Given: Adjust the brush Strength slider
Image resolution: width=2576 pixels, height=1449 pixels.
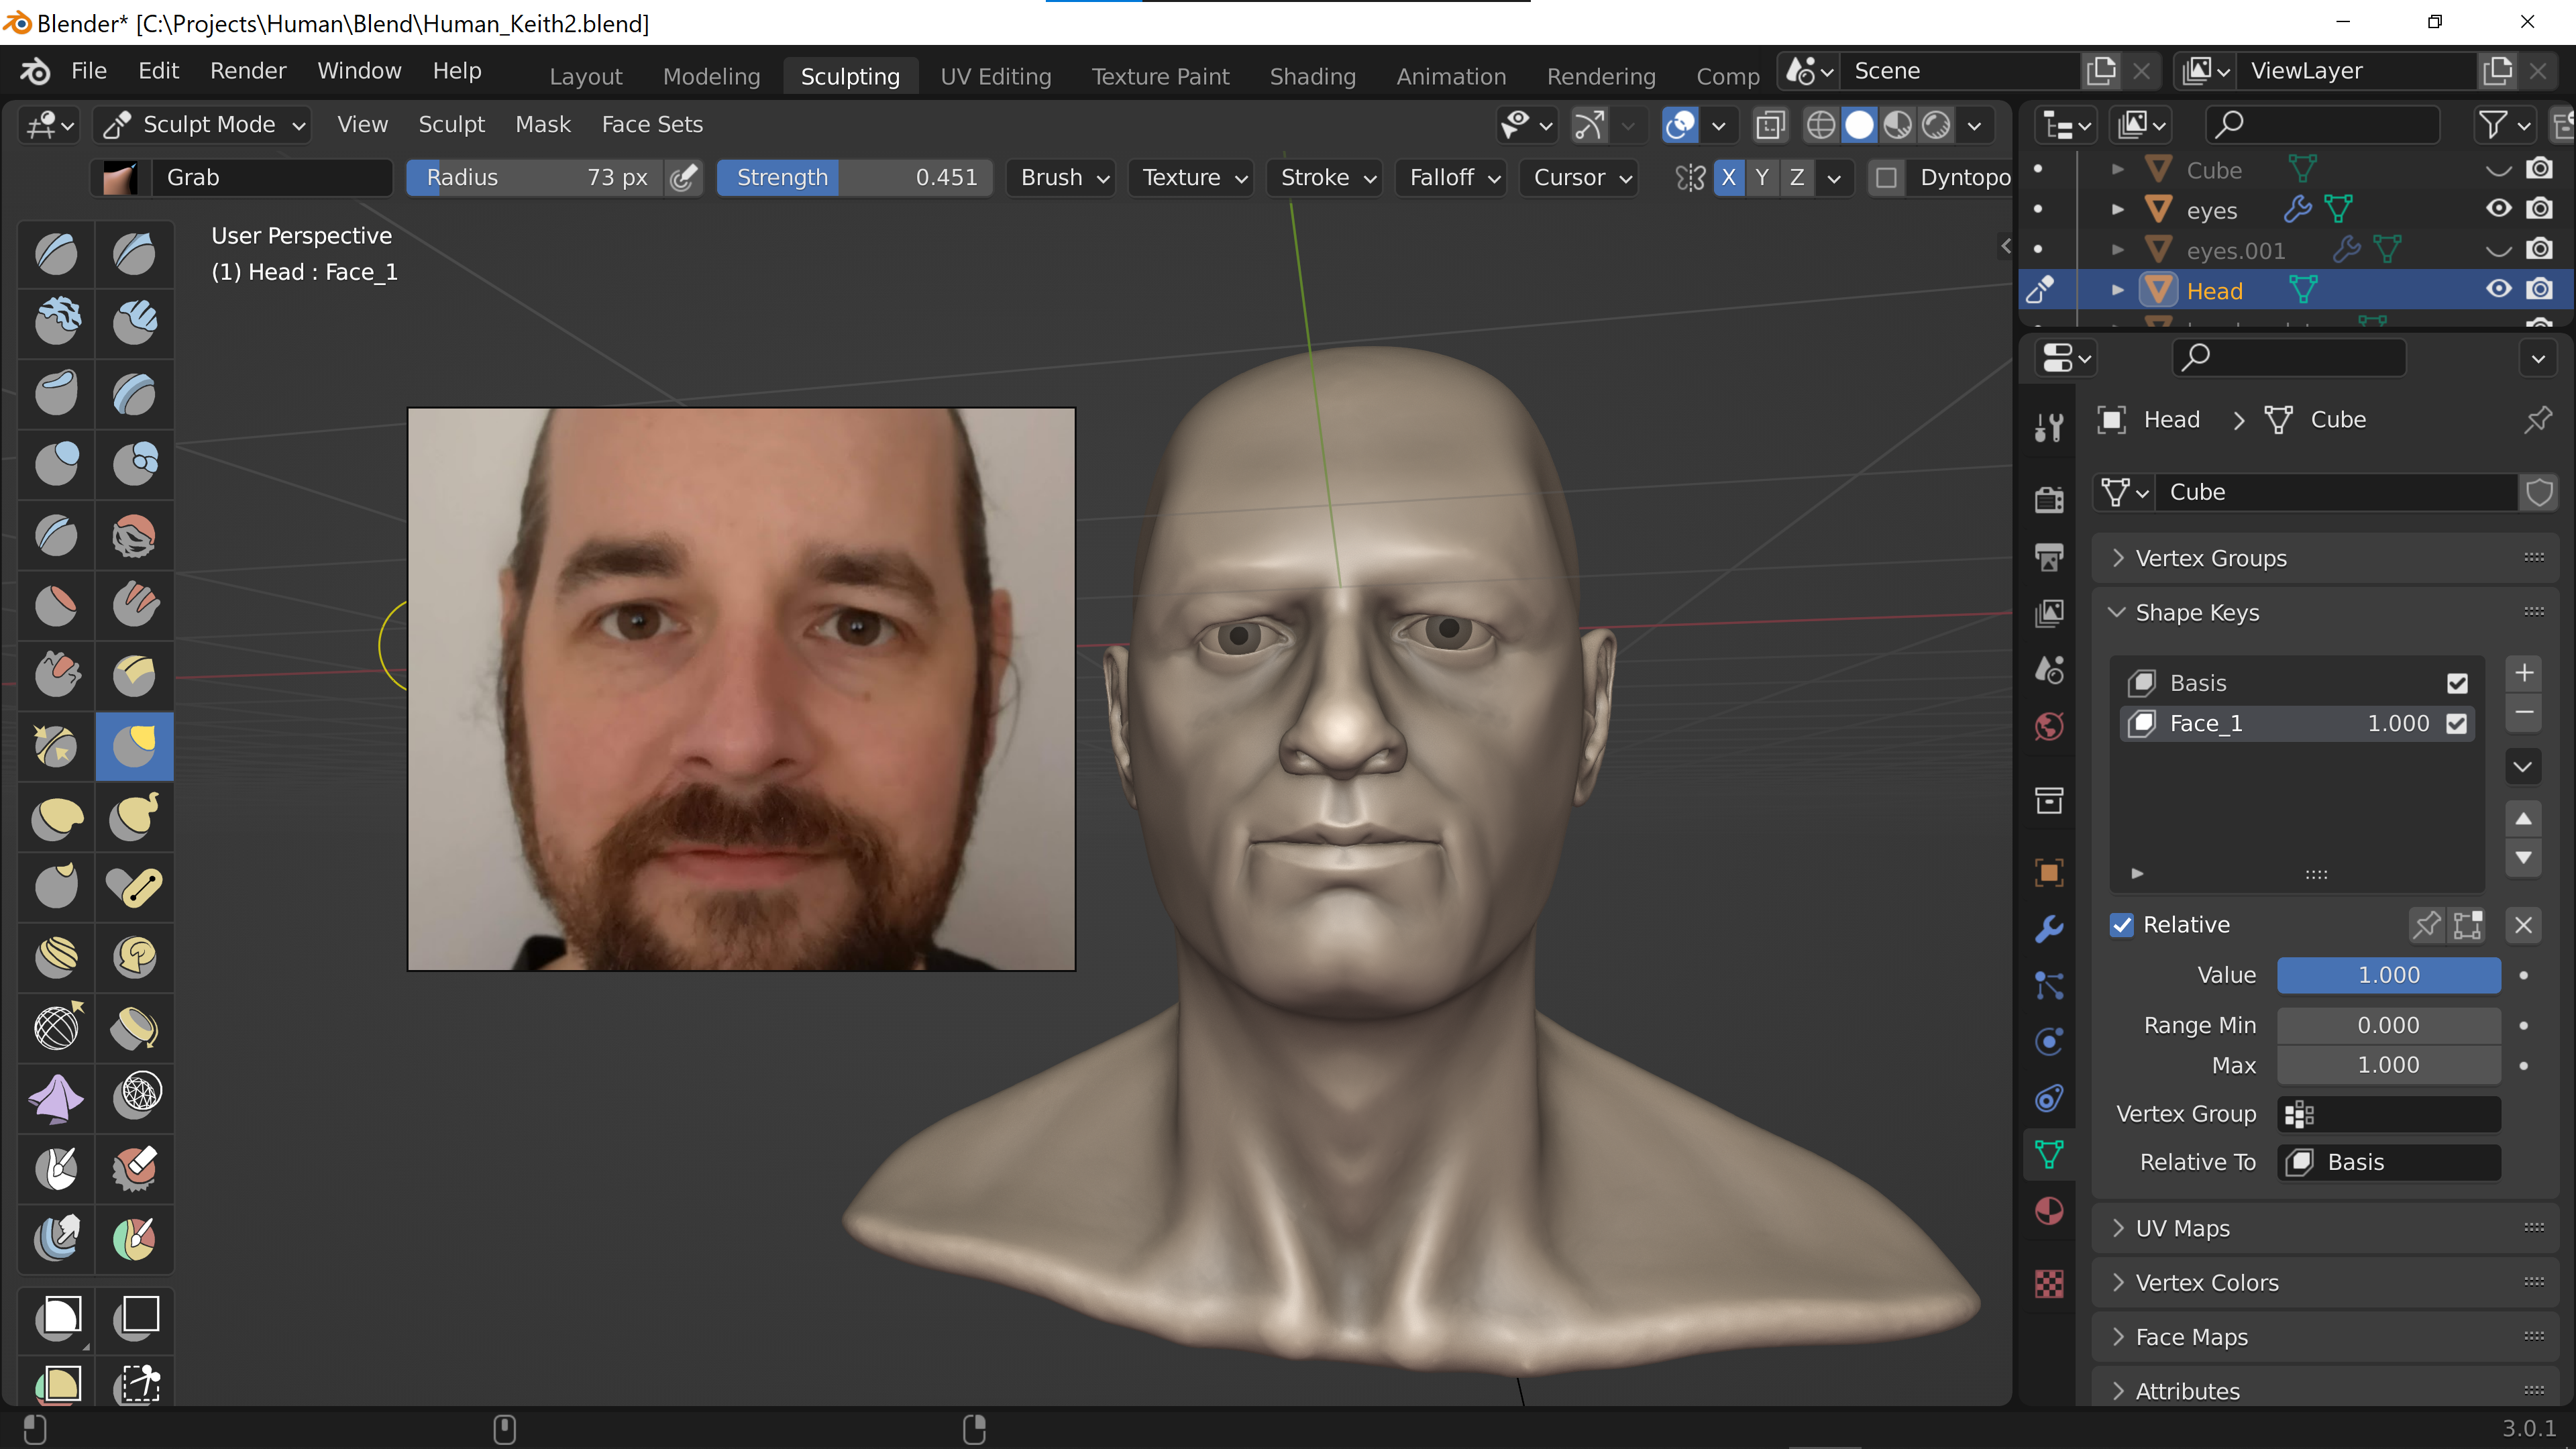Looking at the screenshot, I should pos(855,178).
